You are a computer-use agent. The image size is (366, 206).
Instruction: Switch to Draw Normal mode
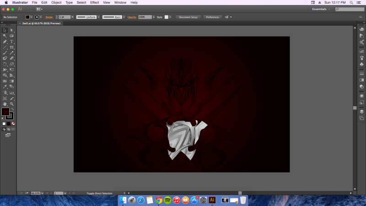[4, 129]
